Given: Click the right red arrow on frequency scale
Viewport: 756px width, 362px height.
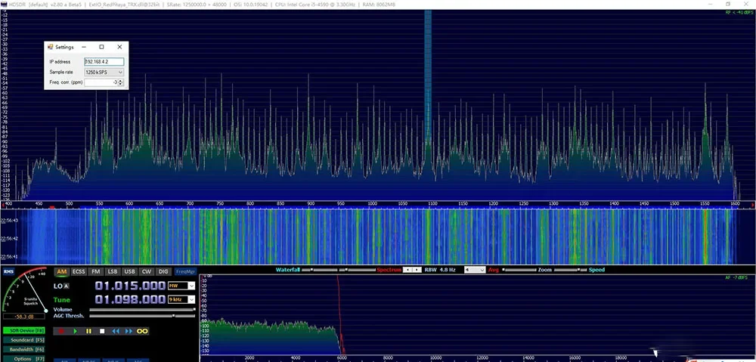Looking at the screenshot, I should [753, 206].
